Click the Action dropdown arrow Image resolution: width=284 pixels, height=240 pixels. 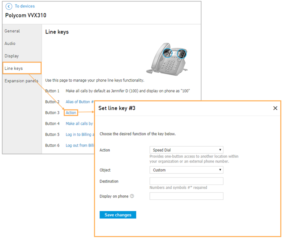click(220, 150)
